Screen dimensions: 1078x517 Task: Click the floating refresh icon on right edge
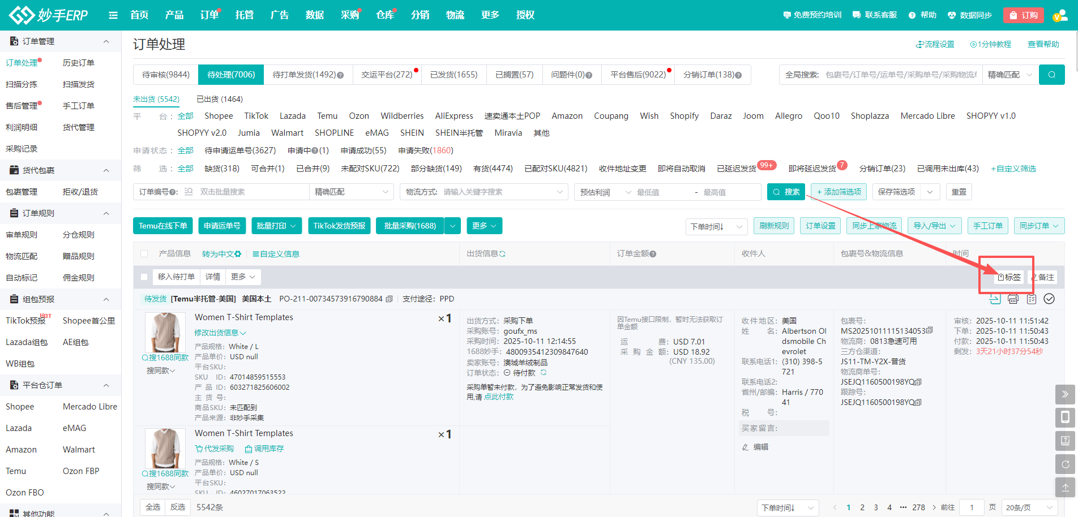(x=1065, y=464)
